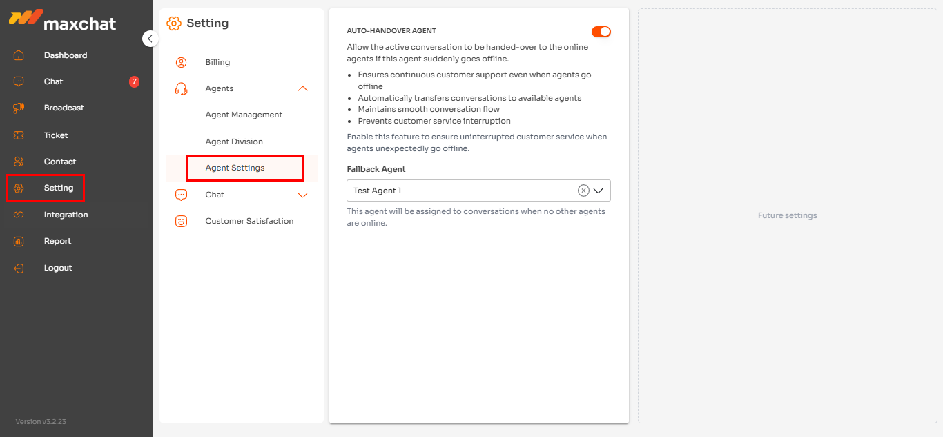Viewport: 943px width, 437px height.
Task: Open Agent Management settings page
Action: [x=244, y=115]
